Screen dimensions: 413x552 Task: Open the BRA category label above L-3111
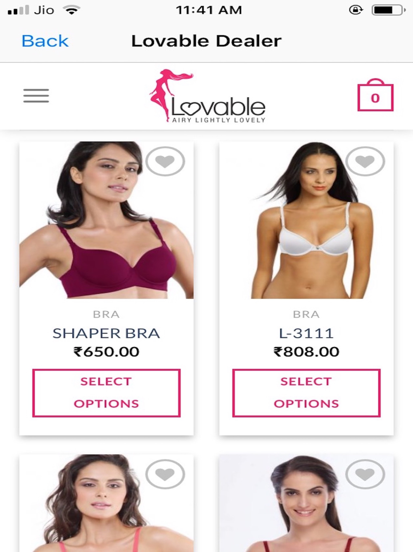click(x=306, y=314)
